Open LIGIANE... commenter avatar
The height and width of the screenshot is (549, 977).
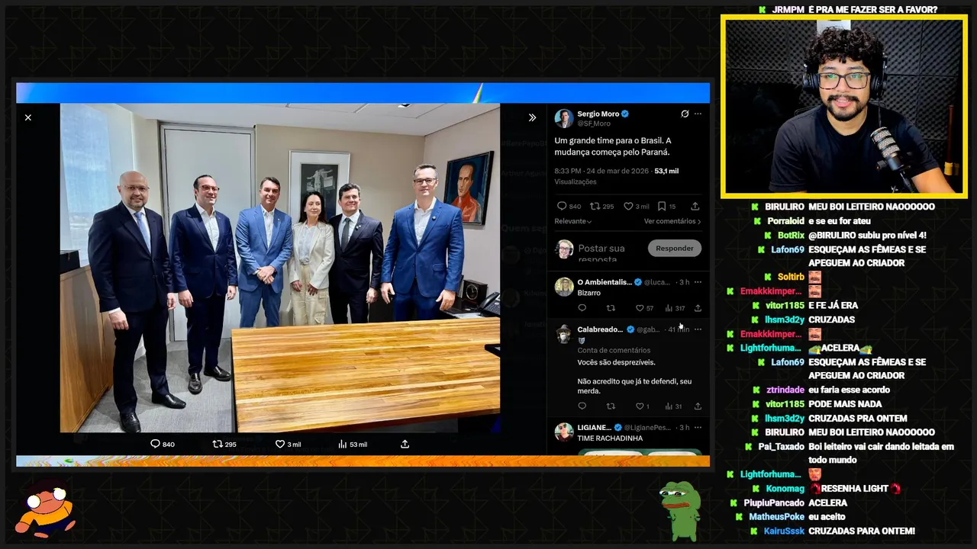564,432
